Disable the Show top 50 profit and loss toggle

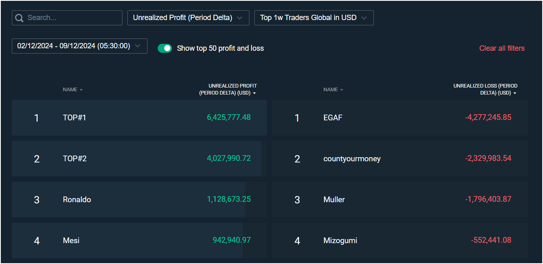click(165, 48)
